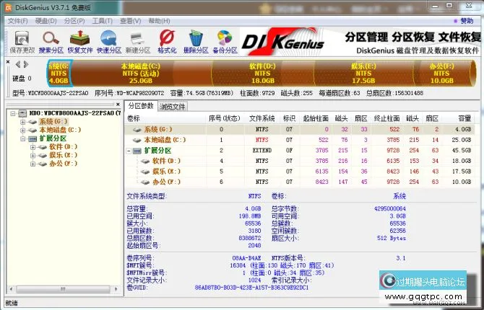Screen dimensions: 484x310
Task: Launch the 恢复文件 file recovery tool
Action: click(x=80, y=42)
